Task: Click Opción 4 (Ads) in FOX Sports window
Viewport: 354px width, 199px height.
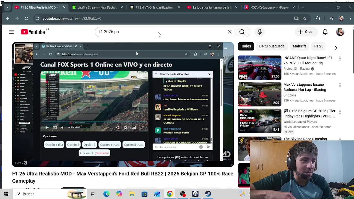Action: [110, 145]
